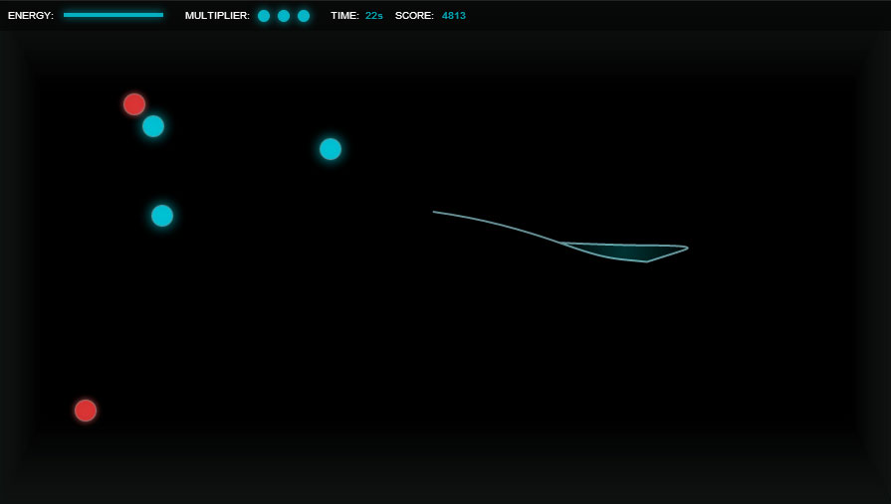891x504 pixels.
Task: Tap the rightmost cyan circle
Action: click(331, 149)
